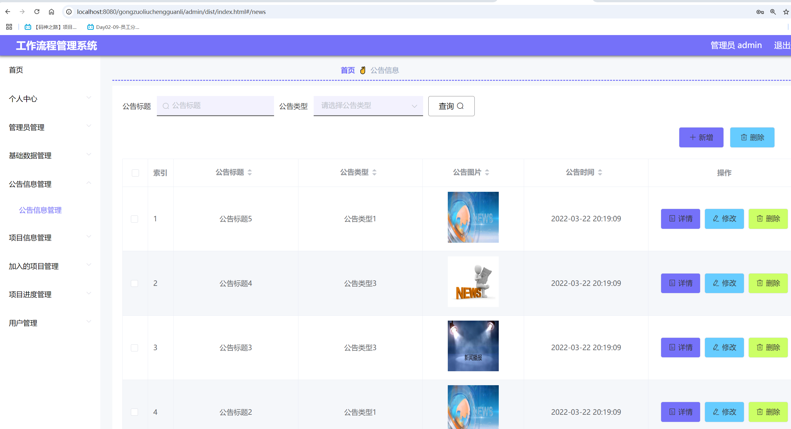This screenshot has width=791, height=429.
Task: Toggle the select-all checkbox in table header
Action: [x=135, y=173]
